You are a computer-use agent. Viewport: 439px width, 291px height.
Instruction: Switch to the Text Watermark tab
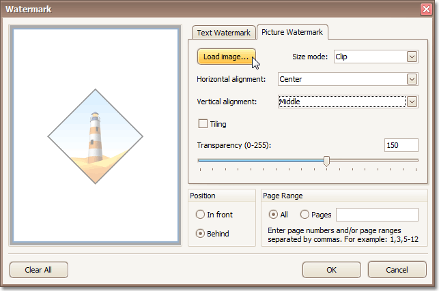[x=223, y=33]
